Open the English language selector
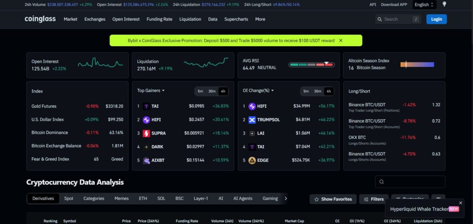The height and width of the screenshot is (224, 473). (424, 5)
